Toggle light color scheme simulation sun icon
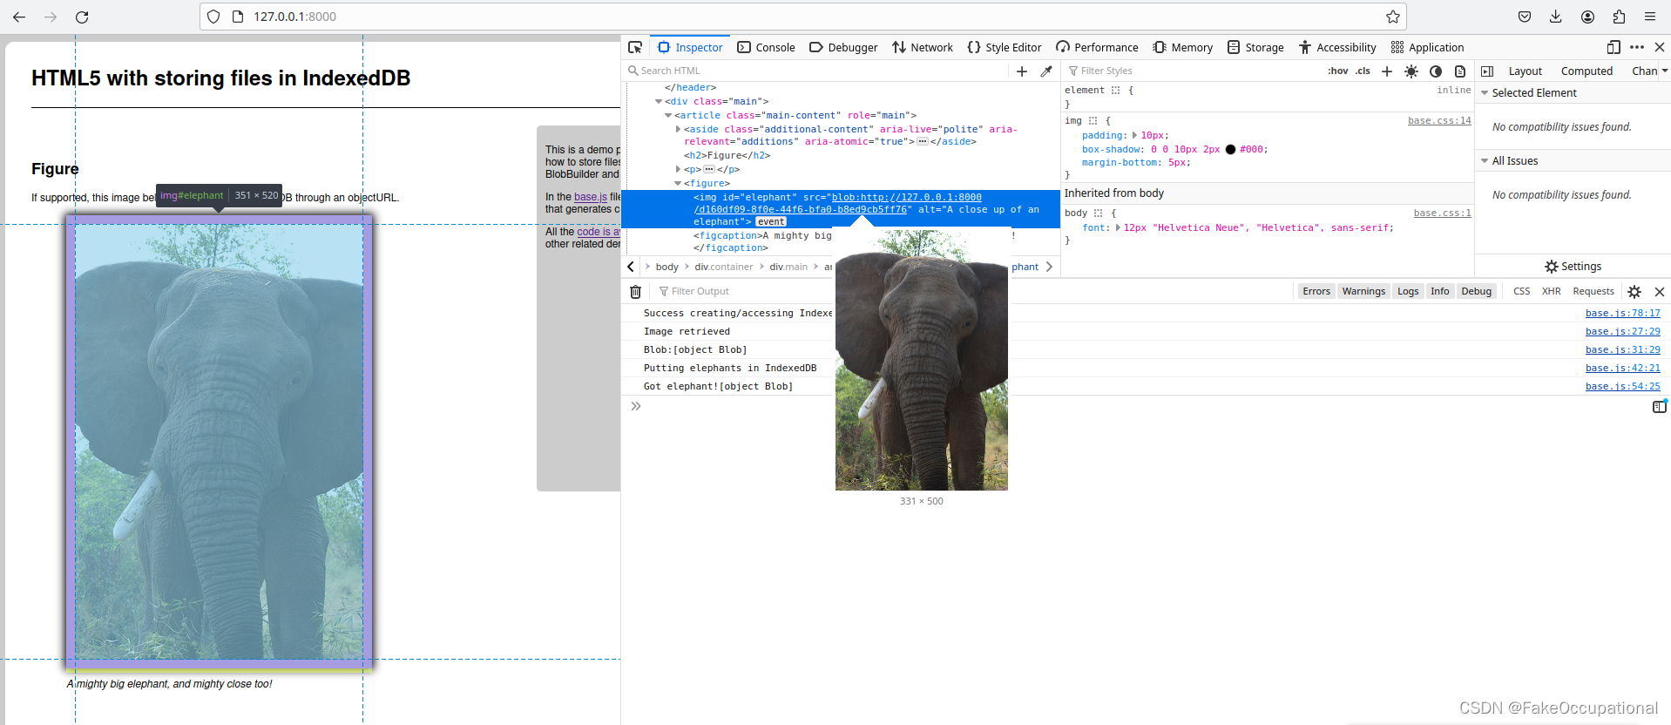 pos(1411,71)
